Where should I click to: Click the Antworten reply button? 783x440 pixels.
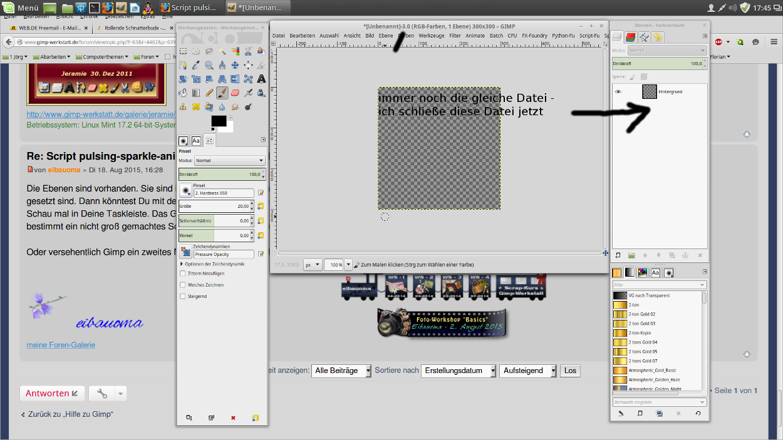click(x=52, y=393)
